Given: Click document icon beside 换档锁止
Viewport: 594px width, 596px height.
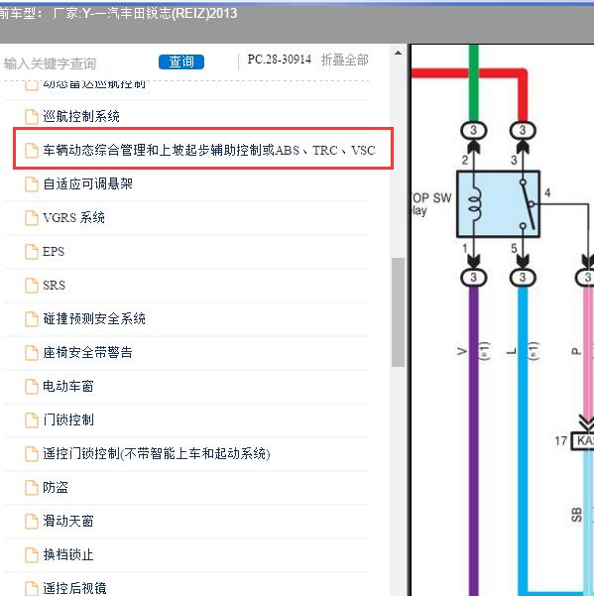Looking at the screenshot, I should tap(32, 555).
